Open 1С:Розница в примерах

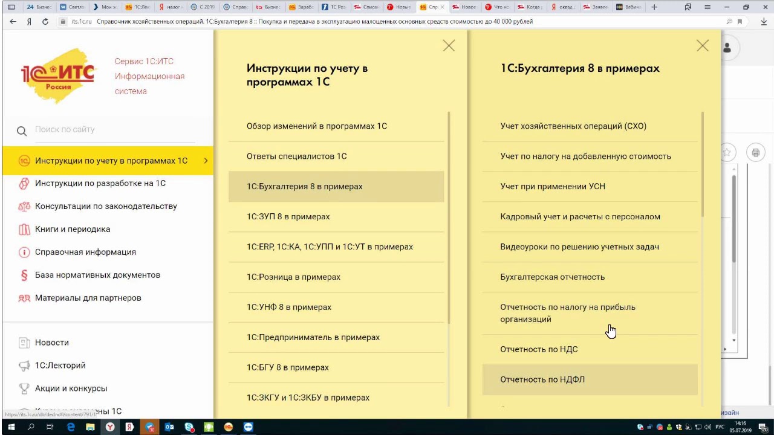(x=336, y=277)
